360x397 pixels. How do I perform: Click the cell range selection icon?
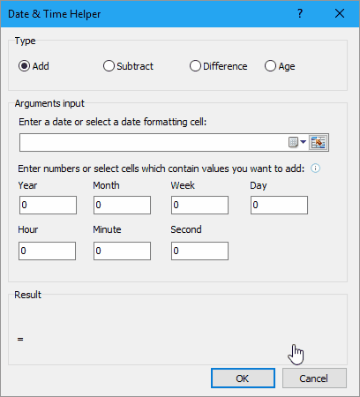point(319,143)
